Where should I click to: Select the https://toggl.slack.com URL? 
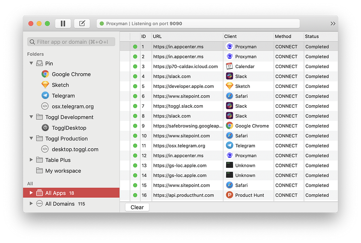(x=178, y=106)
